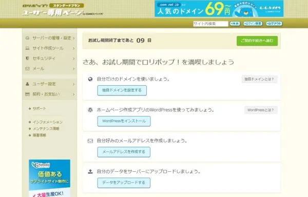Expand the ユーザー設定 chevron
Viewport: 308px width, 197px height.
(x=73, y=84)
